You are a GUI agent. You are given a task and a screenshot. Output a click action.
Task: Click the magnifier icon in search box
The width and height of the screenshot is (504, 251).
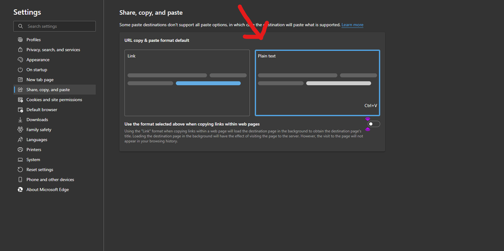[21, 26]
